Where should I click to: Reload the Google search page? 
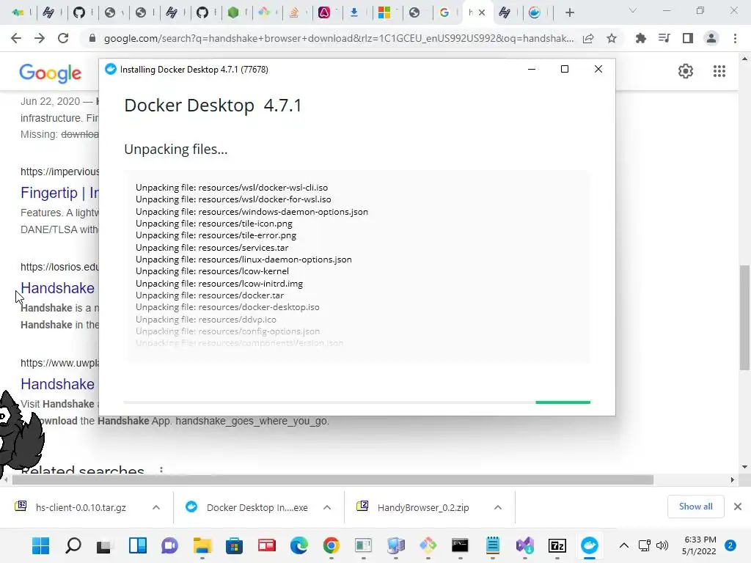pyautogui.click(x=63, y=38)
